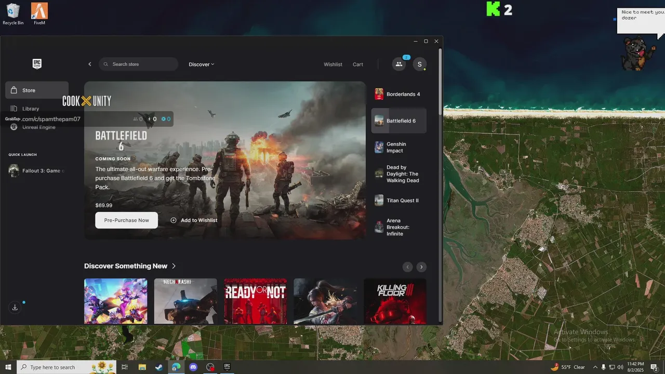Click the Fallout 3 quick launch icon

pos(14,171)
